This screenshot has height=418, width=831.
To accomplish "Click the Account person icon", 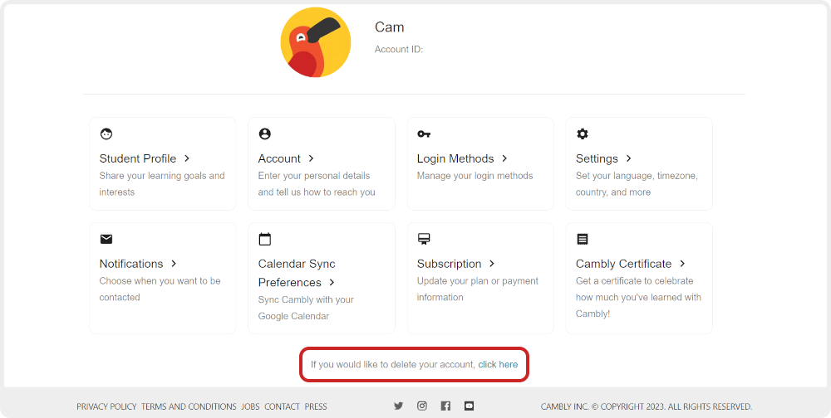I will click(x=265, y=134).
